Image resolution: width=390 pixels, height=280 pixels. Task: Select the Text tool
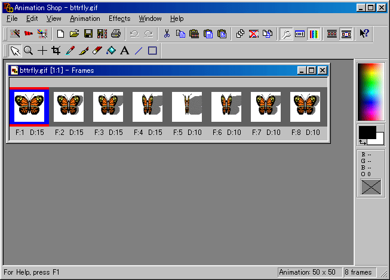(125, 51)
